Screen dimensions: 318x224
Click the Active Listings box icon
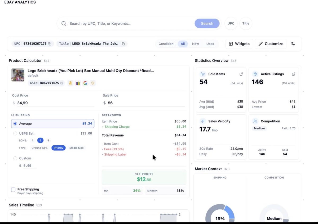pos(255,74)
